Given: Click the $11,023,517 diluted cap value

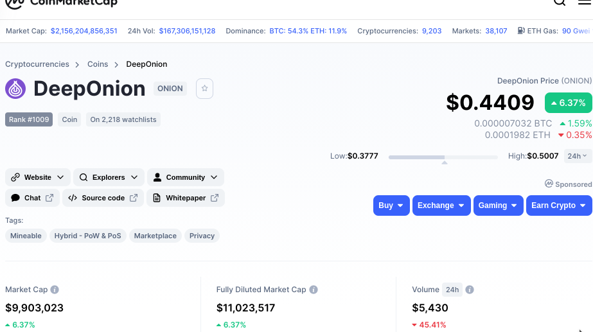Looking at the screenshot, I should tap(246, 308).
